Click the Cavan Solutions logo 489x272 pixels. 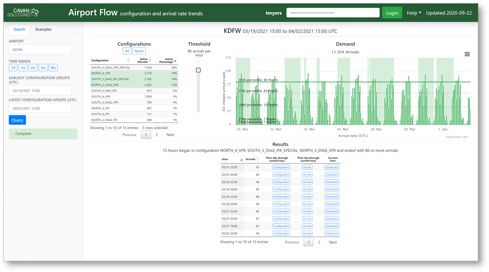click(23, 13)
